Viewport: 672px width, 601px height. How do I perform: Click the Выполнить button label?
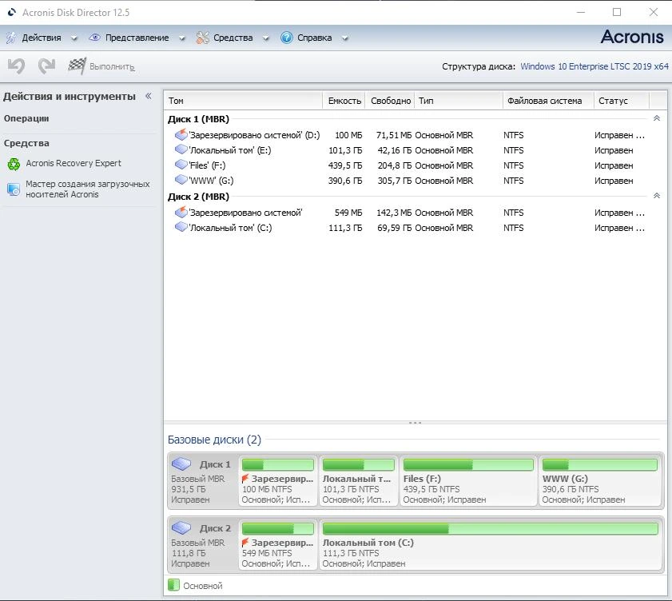pos(113,66)
